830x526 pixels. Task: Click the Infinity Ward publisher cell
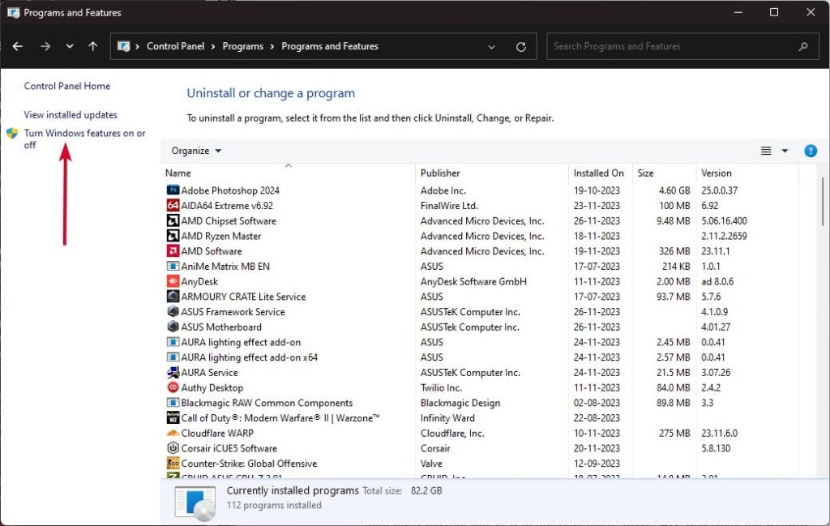[x=447, y=417]
